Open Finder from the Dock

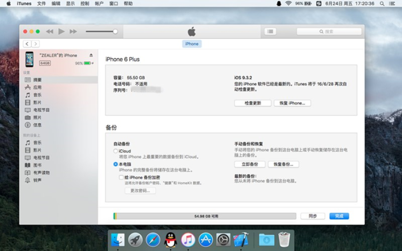117,240
